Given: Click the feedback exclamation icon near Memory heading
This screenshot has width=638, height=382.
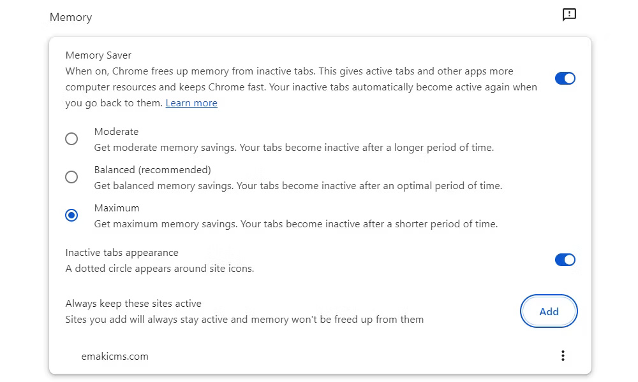Looking at the screenshot, I should tap(568, 14).
